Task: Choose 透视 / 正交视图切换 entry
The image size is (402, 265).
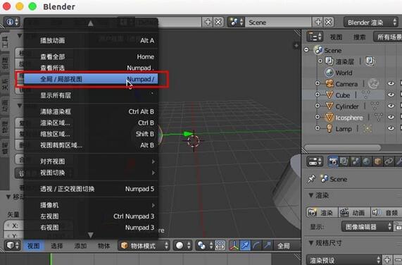Action: (x=91, y=189)
